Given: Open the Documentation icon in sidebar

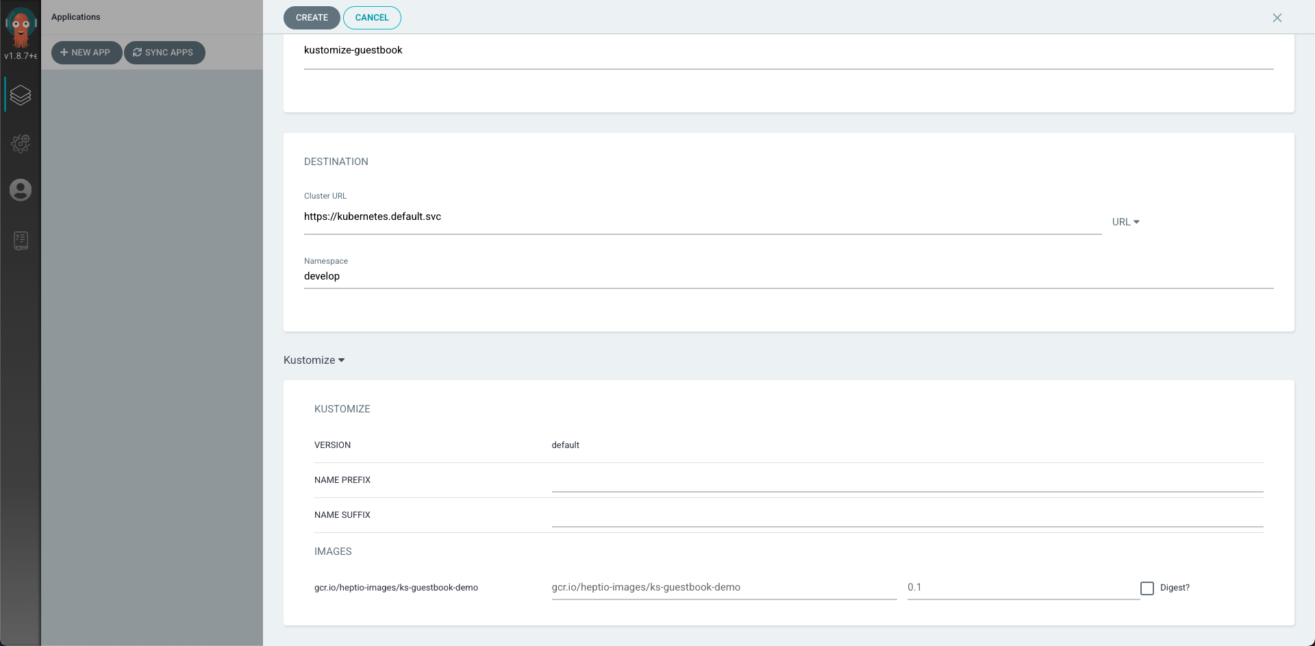Looking at the screenshot, I should click(21, 240).
